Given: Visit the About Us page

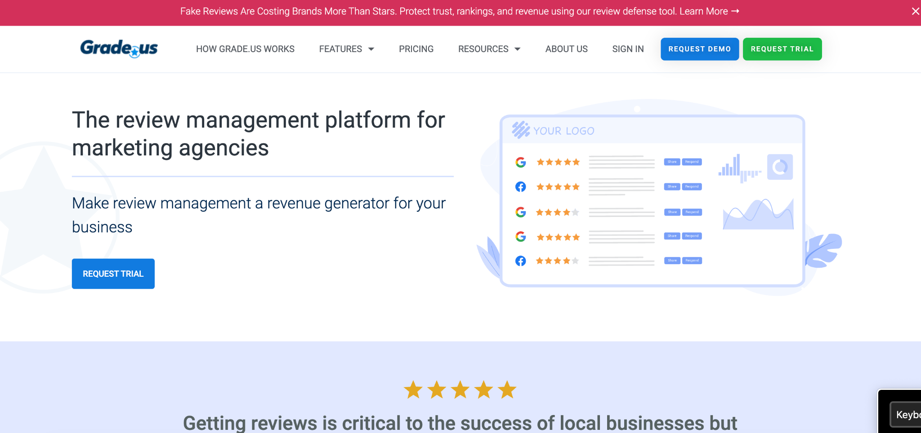Looking at the screenshot, I should tap(566, 49).
